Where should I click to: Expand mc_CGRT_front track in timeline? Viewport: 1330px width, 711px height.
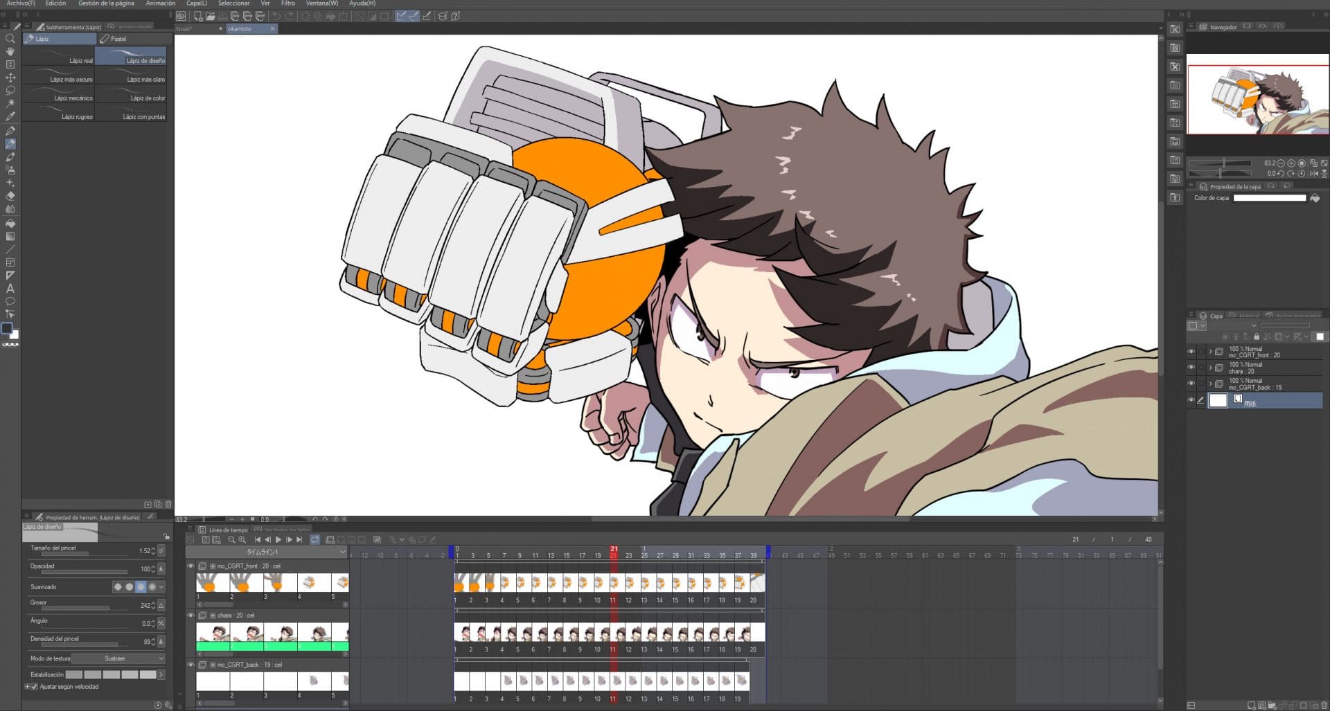212,566
